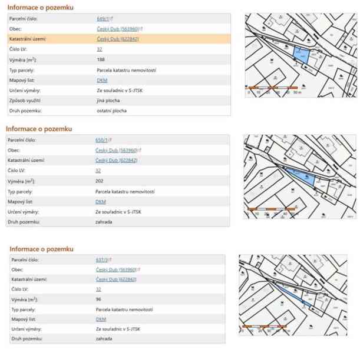Click external icon after Obec in the last table
Image resolution: width=360 pixels, height=353 pixels.
pyautogui.click(x=139, y=269)
